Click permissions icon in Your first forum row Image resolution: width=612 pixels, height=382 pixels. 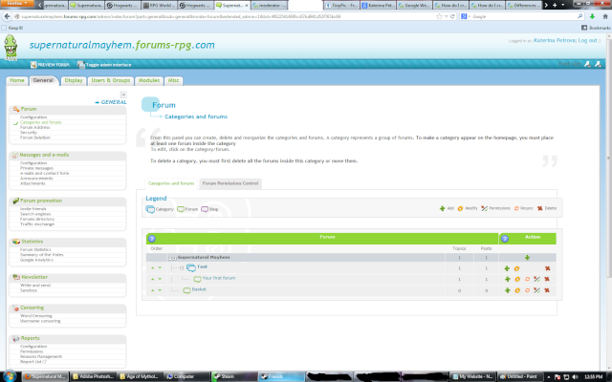click(x=537, y=279)
